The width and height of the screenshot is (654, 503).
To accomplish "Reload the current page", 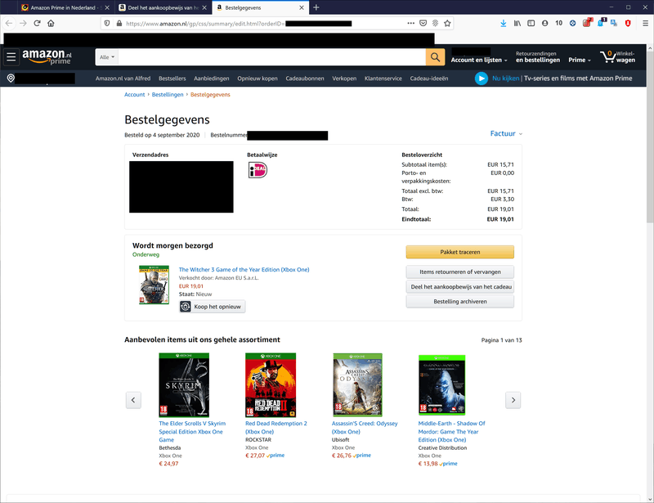I will pos(37,24).
